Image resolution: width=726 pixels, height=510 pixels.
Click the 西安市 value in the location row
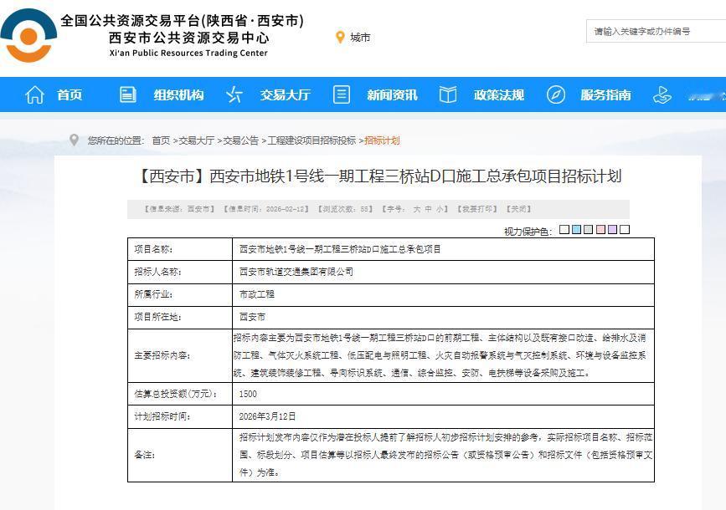pyautogui.click(x=252, y=317)
